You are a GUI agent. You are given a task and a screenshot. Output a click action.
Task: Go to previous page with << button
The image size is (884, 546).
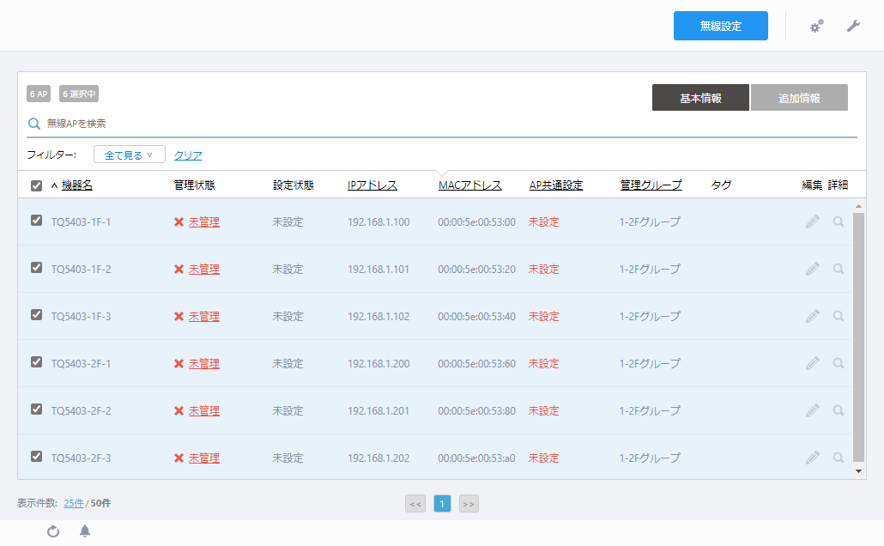coord(415,504)
